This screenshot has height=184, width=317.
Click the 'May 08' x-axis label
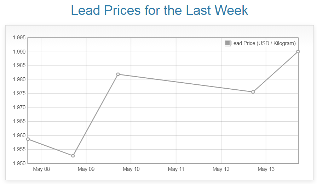click(x=41, y=169)
